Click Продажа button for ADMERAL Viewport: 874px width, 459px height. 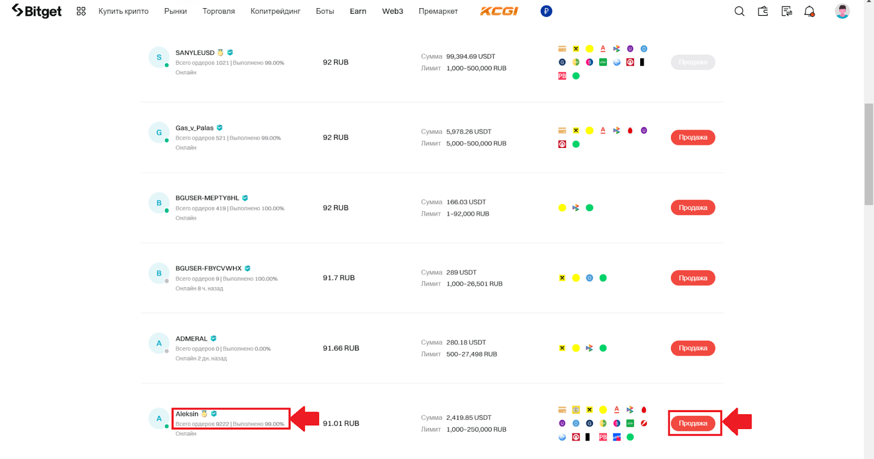tap(693, 348)
